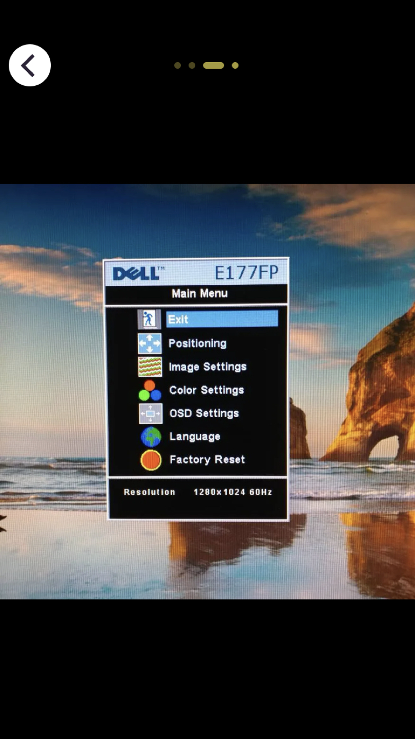
Task: Choose the highlighted Exit menu entry
Action: click(222, 319)
